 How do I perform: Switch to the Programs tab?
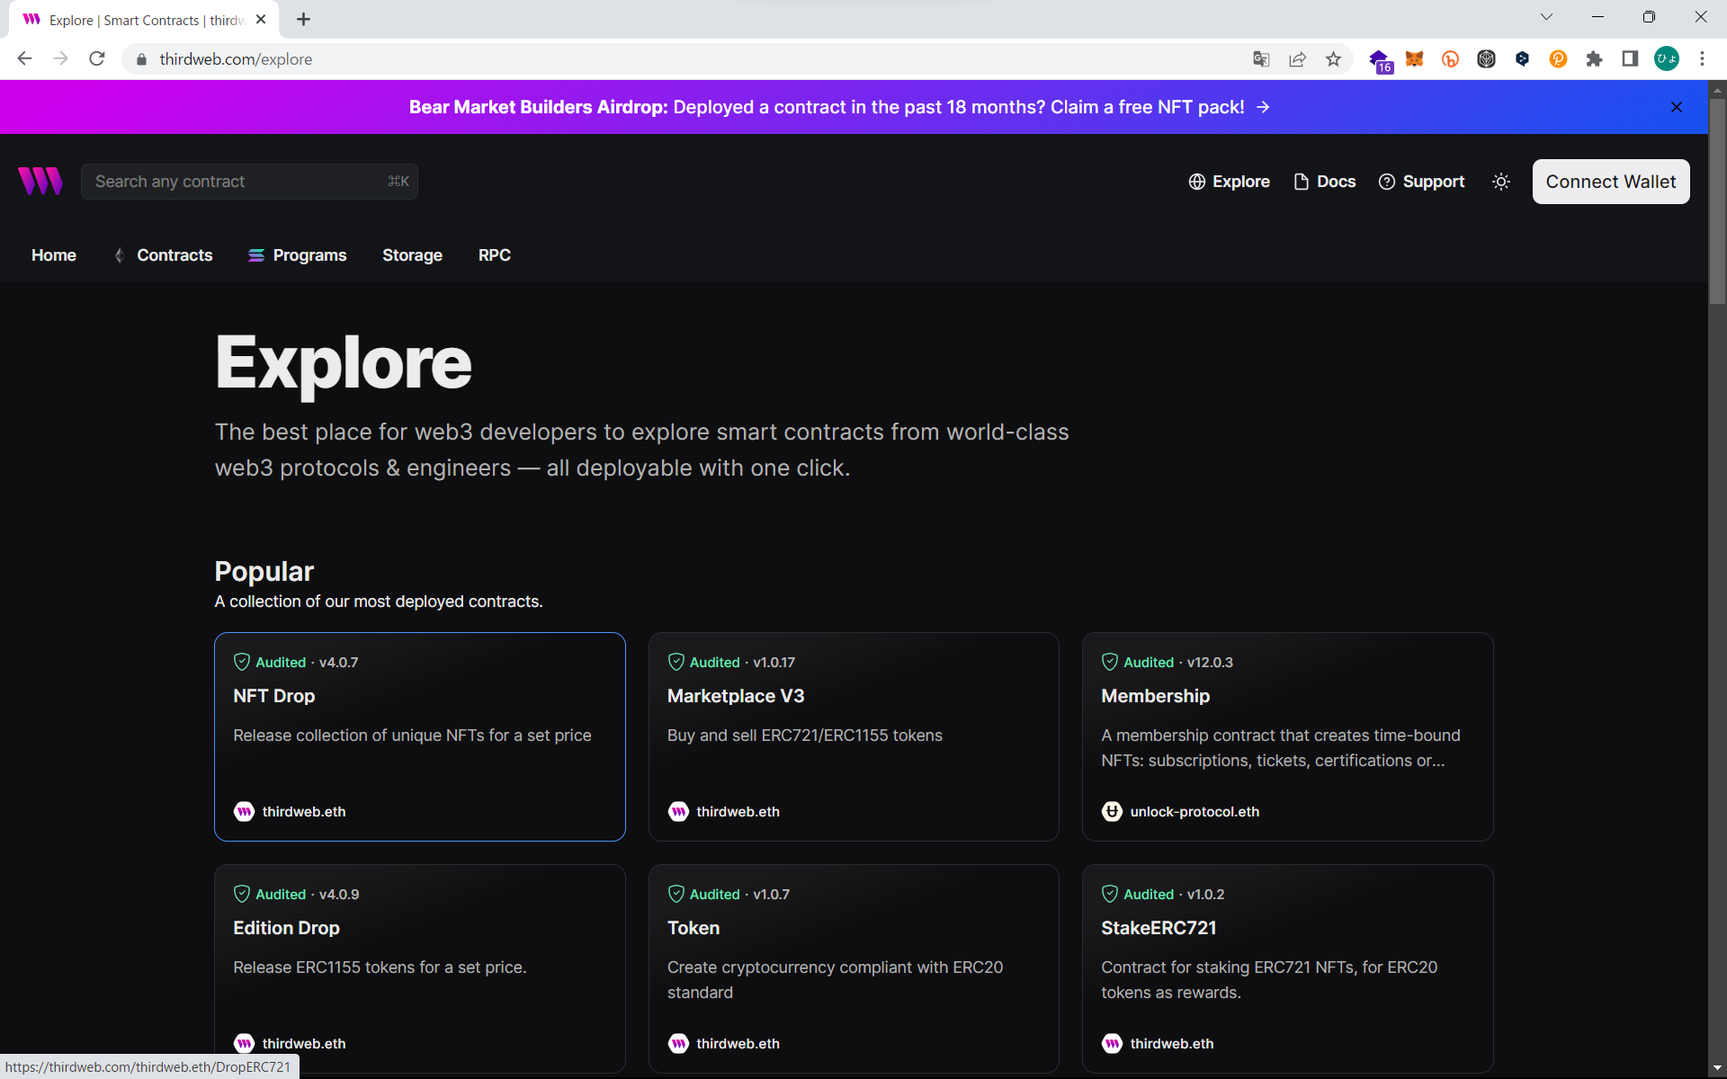(x=309, y=255)
